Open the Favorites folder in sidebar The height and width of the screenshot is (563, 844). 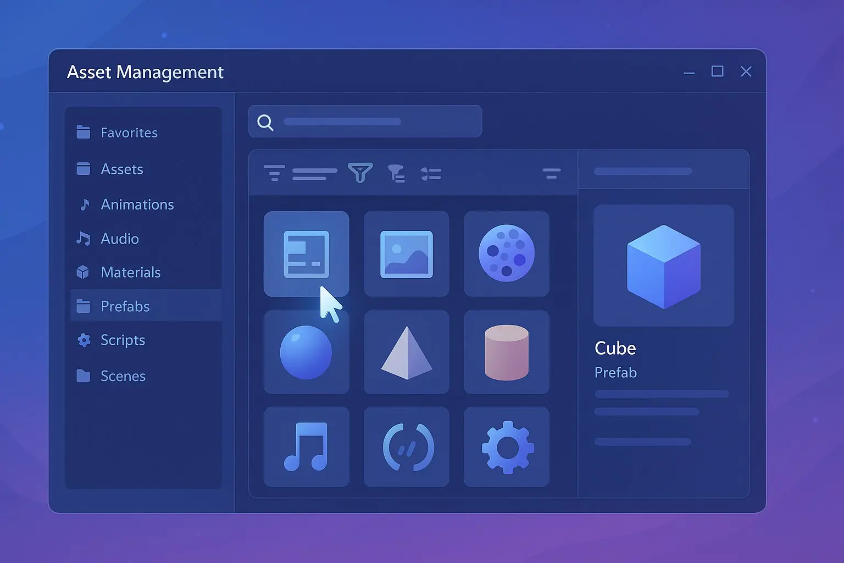(x=129, y=133)
